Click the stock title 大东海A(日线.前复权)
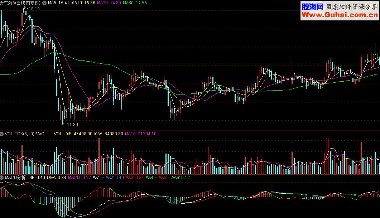Image resolution: width=380 pixels, height=218 pixels. (x=20, y=3)
